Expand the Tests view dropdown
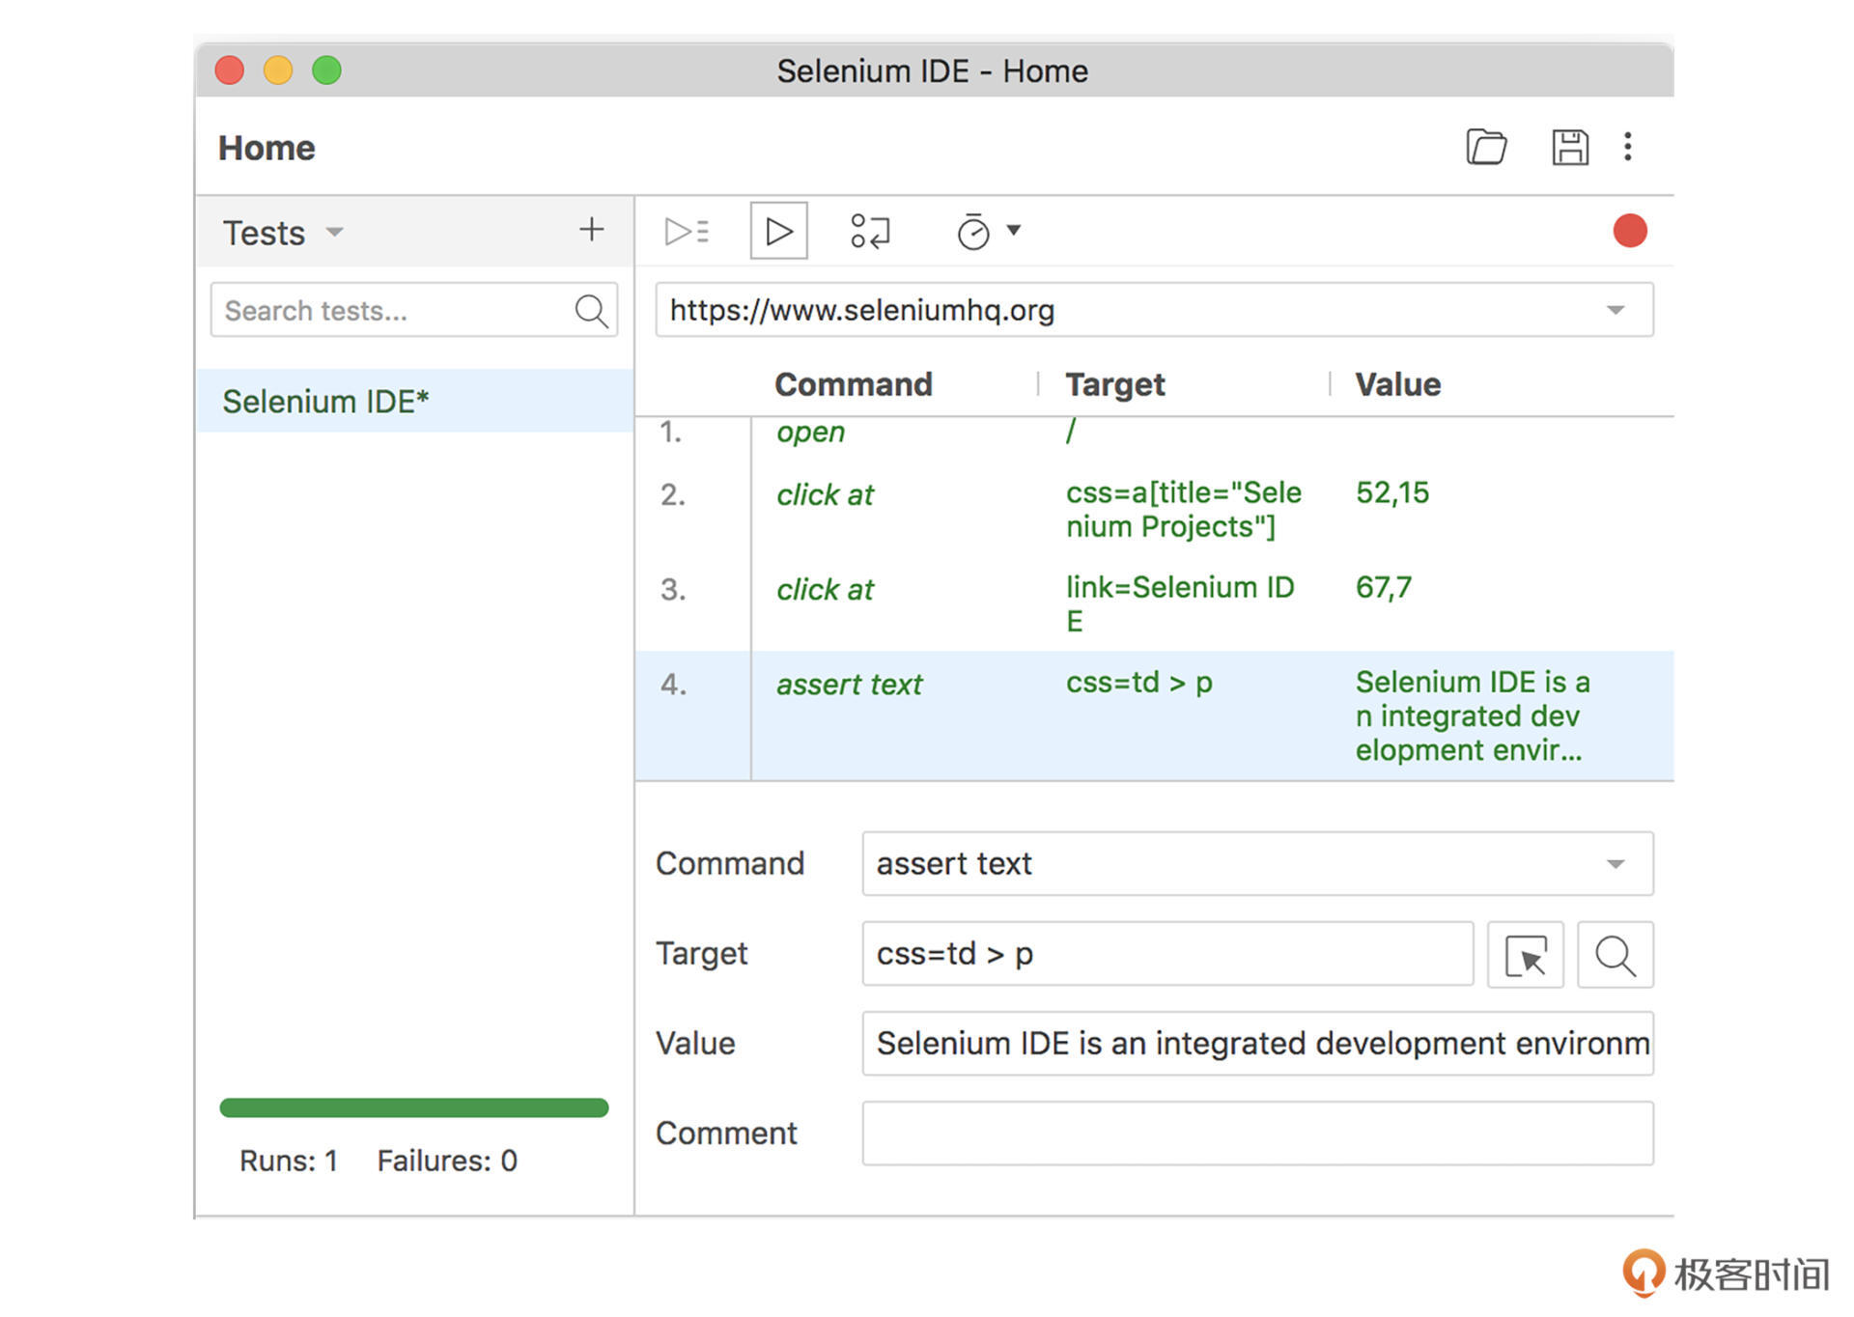 pyautogui.click(x=334, y=232)
